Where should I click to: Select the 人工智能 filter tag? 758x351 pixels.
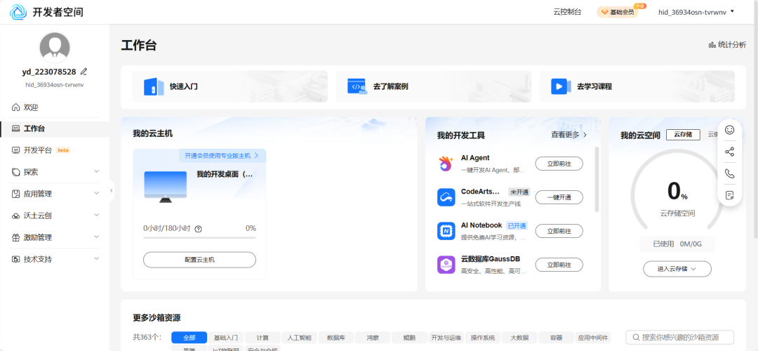pyautogui.click(x=299, y=338)
